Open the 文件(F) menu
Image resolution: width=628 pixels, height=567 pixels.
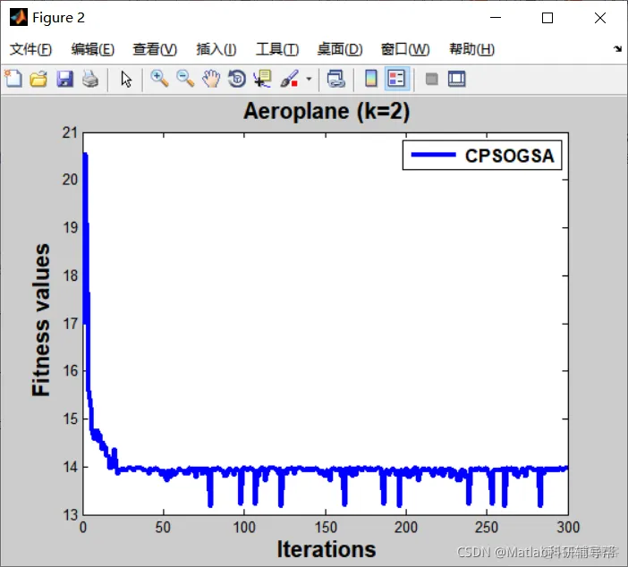pos(30,49)
